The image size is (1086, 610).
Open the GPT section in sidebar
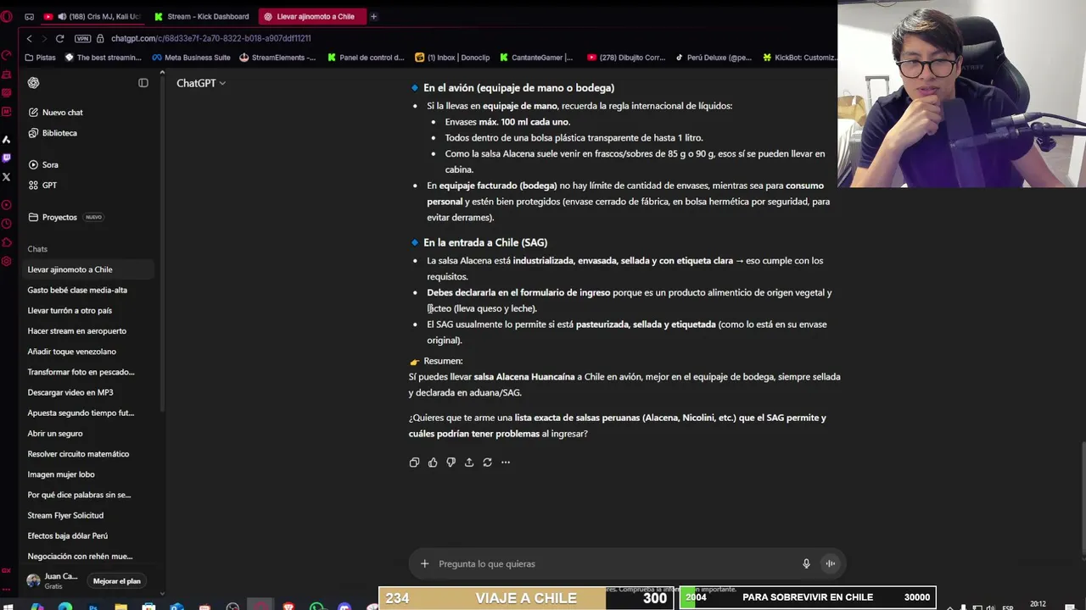pos(42,185)
